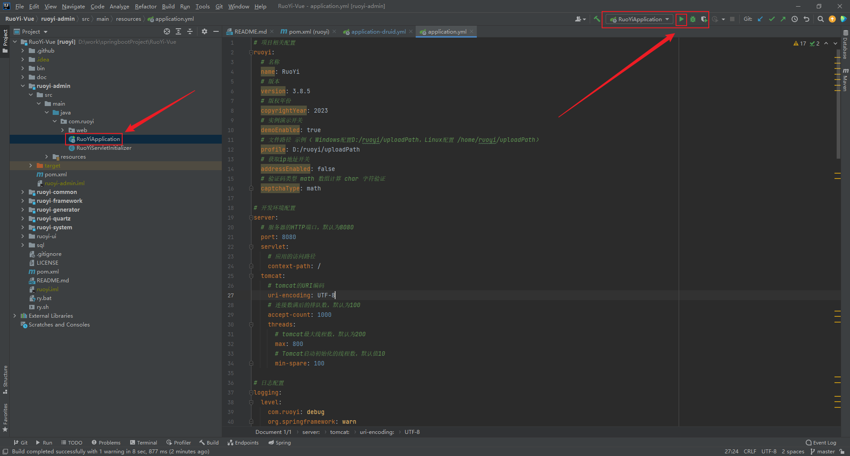This screenshot has height=456, width=850.
Task: Open the TODO tool window
Action: point(72,442)
